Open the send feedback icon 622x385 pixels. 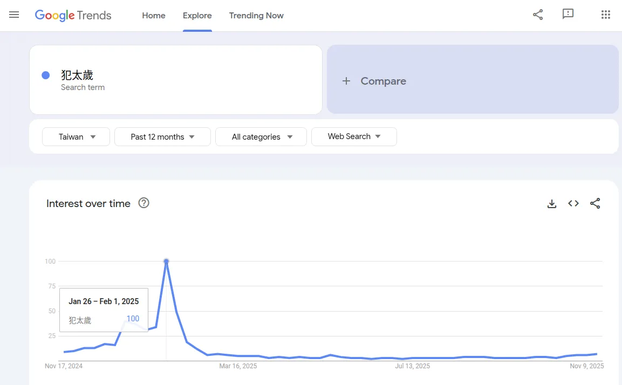(568, 15)
